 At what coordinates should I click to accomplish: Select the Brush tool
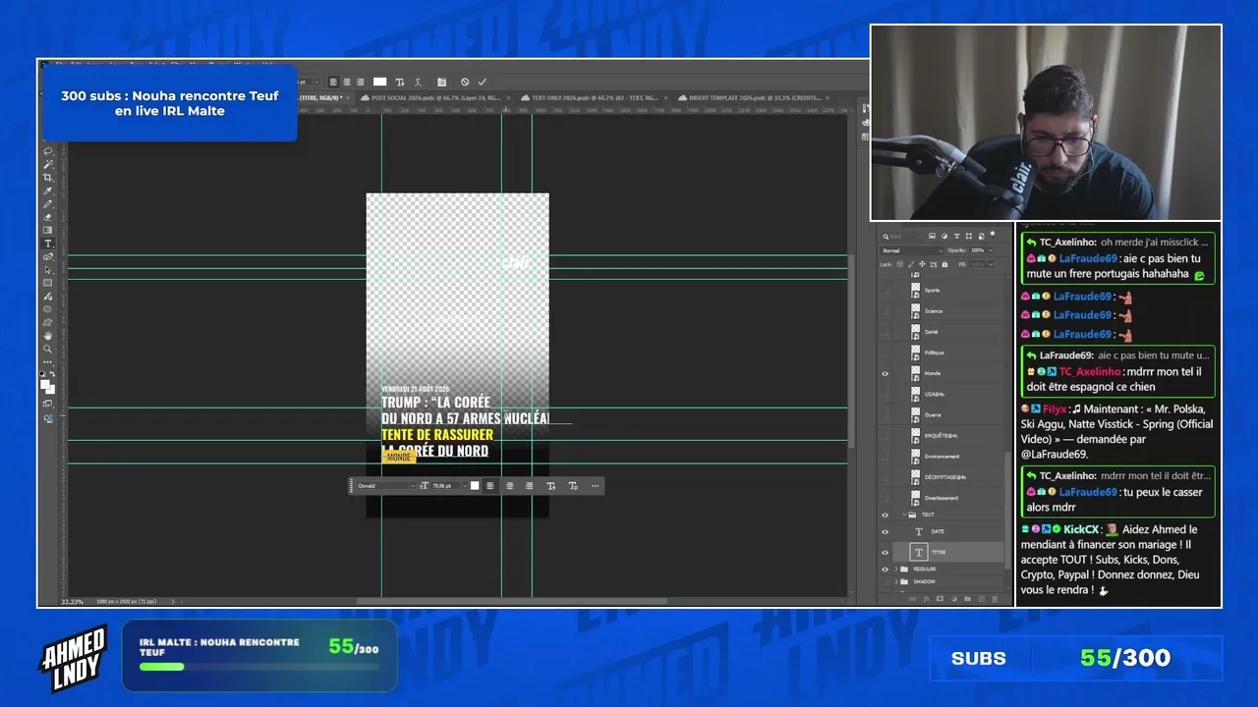(x=47, y=204)
